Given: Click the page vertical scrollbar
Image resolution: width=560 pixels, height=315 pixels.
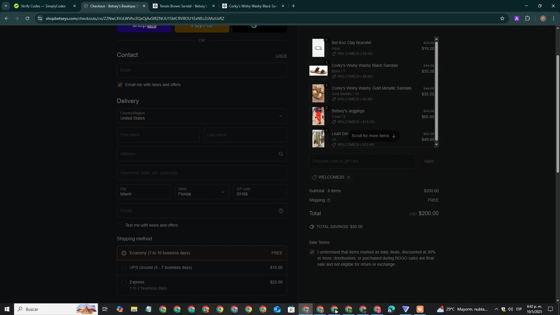Looking at the screenshot, I should pyautogui.click(x=558, y=114).
